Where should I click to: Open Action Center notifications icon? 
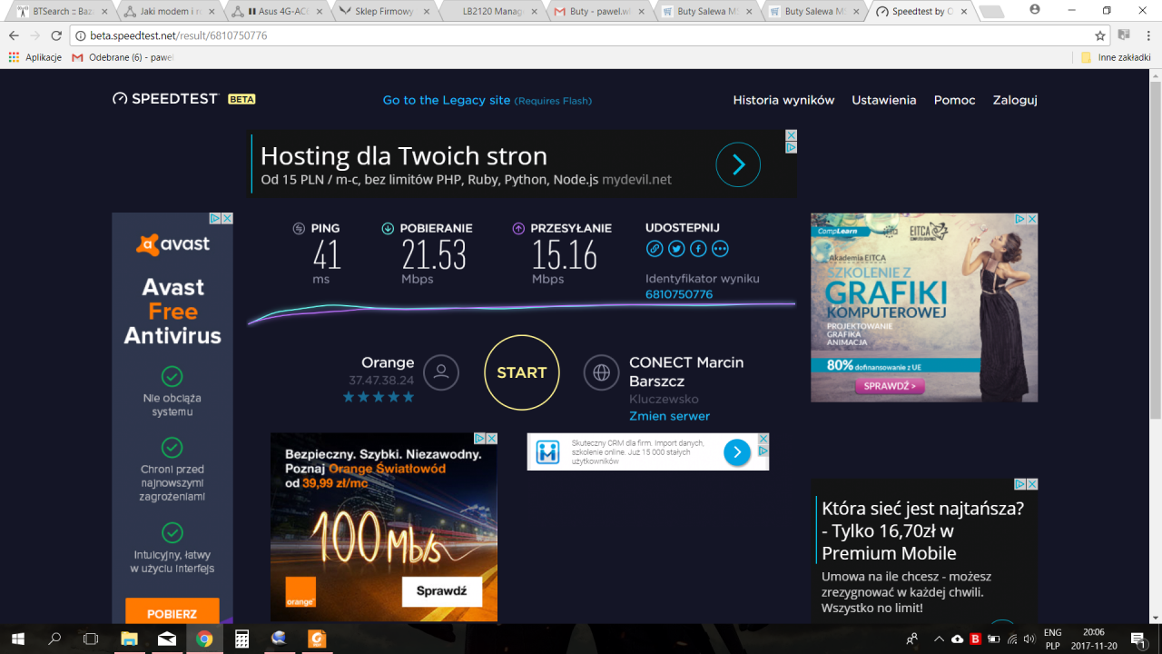(x=1138, y=639)
